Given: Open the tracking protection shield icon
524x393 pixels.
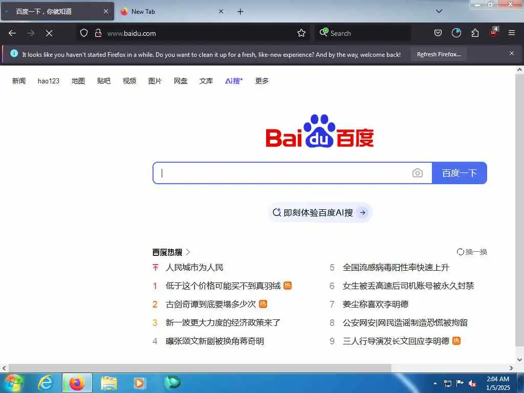Looking at the screenshot, I should click(x=84, y=33).
